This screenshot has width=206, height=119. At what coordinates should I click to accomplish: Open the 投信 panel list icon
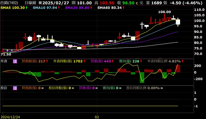(15, 88)
